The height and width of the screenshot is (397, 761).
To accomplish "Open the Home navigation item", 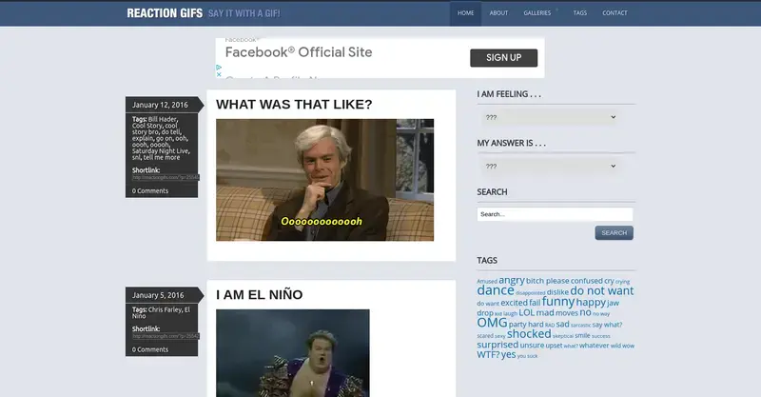I will pyautogui.click(x=465, y=13).
